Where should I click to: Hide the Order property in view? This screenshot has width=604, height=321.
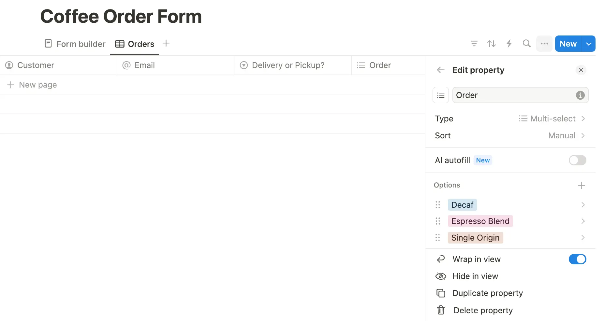[x=475, y=276]
